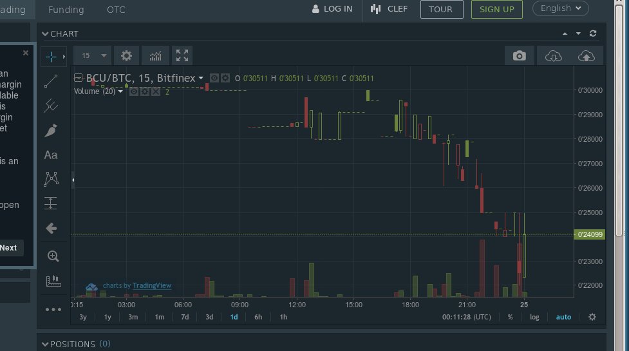Move chart panel up

[x=565, y=33]
